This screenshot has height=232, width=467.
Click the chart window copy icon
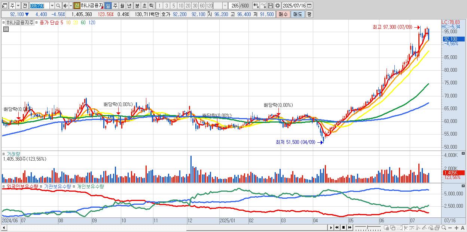437,228
